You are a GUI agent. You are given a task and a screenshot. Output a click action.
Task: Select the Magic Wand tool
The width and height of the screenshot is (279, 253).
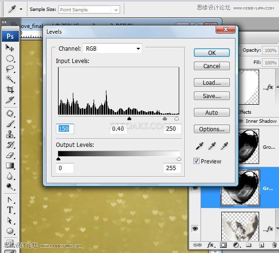pos(10,79)
